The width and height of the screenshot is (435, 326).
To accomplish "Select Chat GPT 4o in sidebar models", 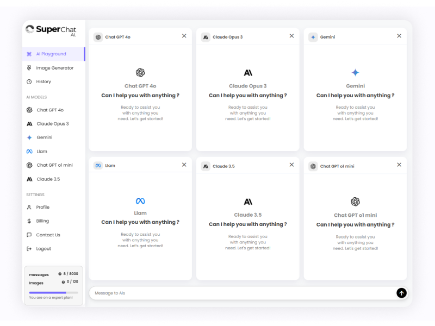I will point(50,110).
